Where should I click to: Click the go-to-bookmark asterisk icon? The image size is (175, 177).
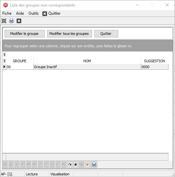click(x=82, y=165)
